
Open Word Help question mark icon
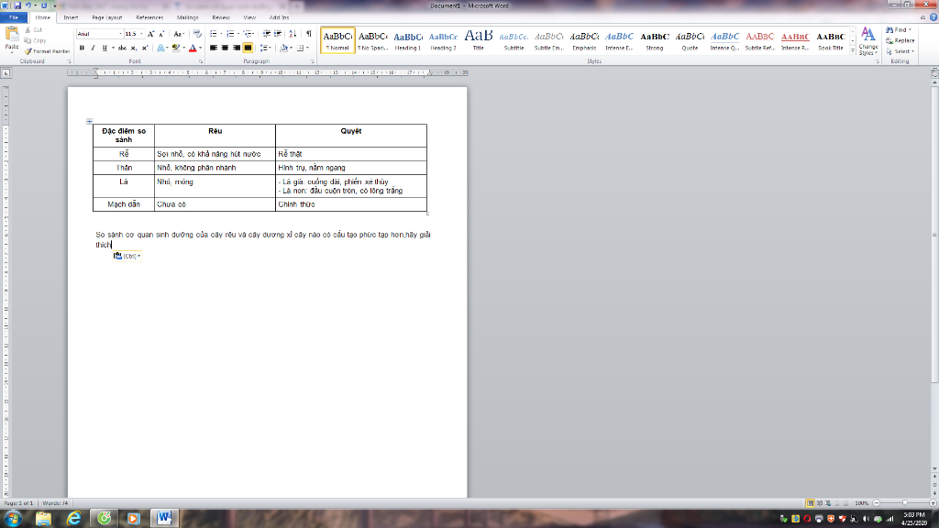(933, 17)
